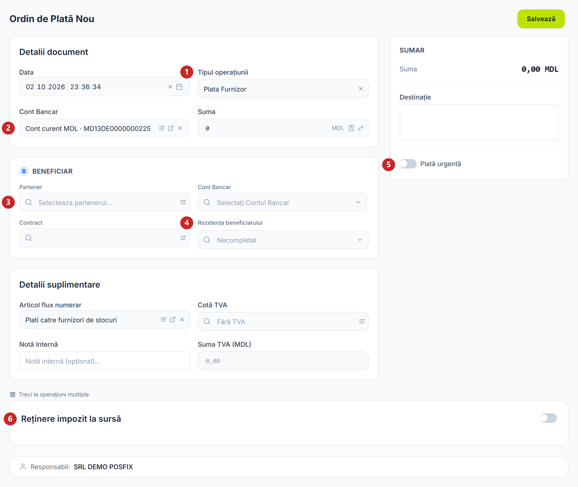This screenshot has height=487, width=578.
Task: Enable the Plată urgentă toggle
Action: [x=408, y=164]
